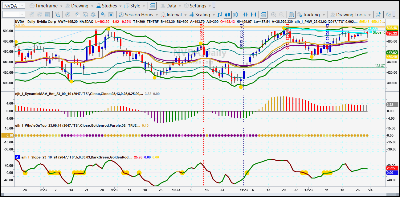400x197 pixels.
Task: Click the Scaling label
Action: (203, 15)
